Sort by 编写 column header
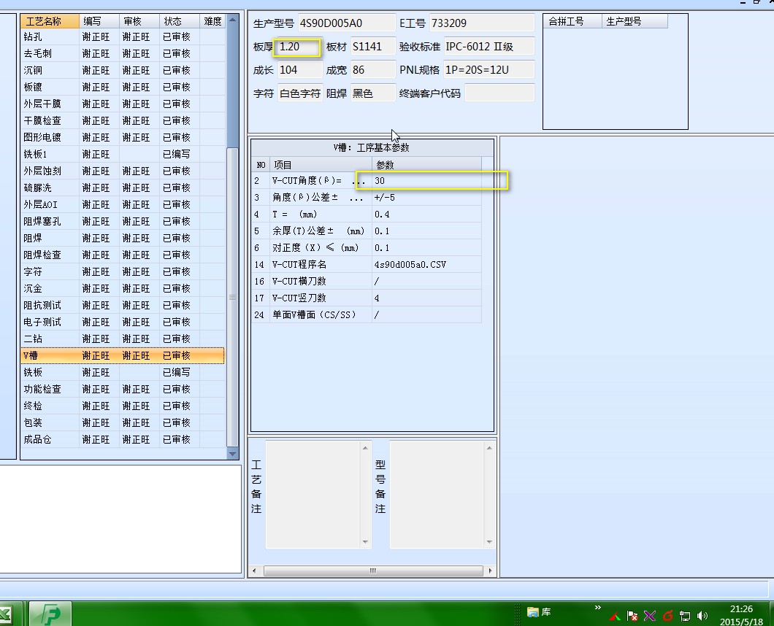 pyautogui.click(x=99, y=21)
